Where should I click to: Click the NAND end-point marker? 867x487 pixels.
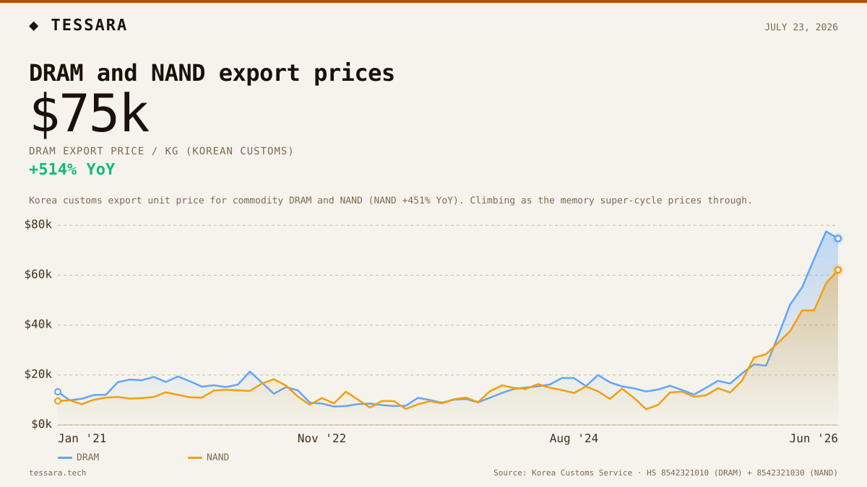point(838,270)
